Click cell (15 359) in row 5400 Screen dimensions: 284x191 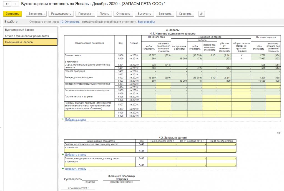coord(195,56)
